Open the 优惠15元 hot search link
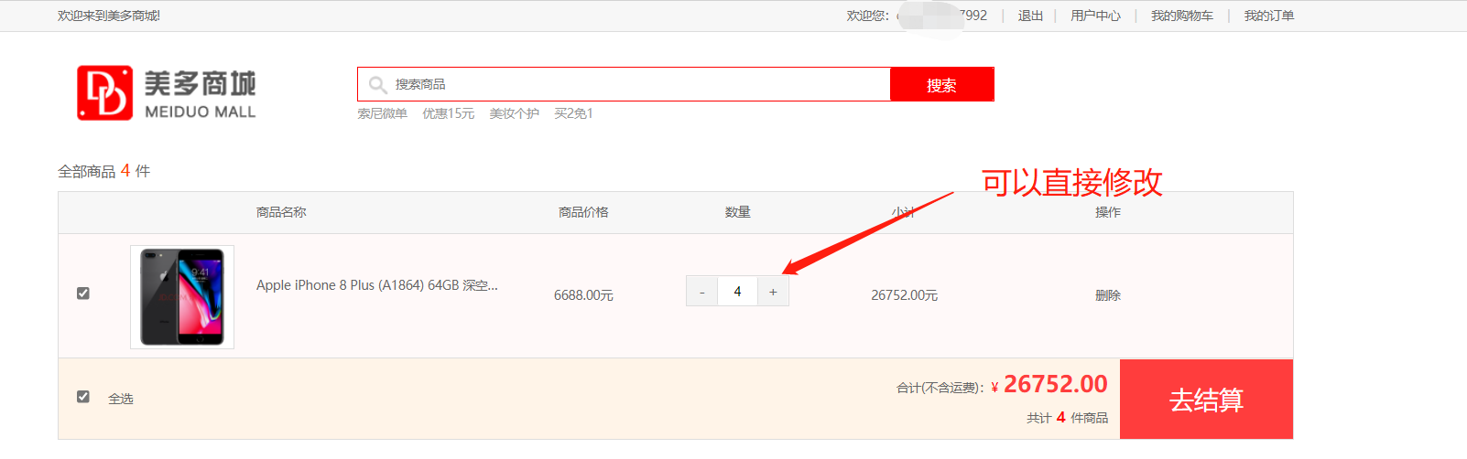This screenshot has height=459, width=1467. click(448, 113)
